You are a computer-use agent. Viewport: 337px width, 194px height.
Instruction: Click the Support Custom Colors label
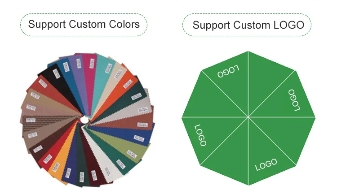(84, 24)
